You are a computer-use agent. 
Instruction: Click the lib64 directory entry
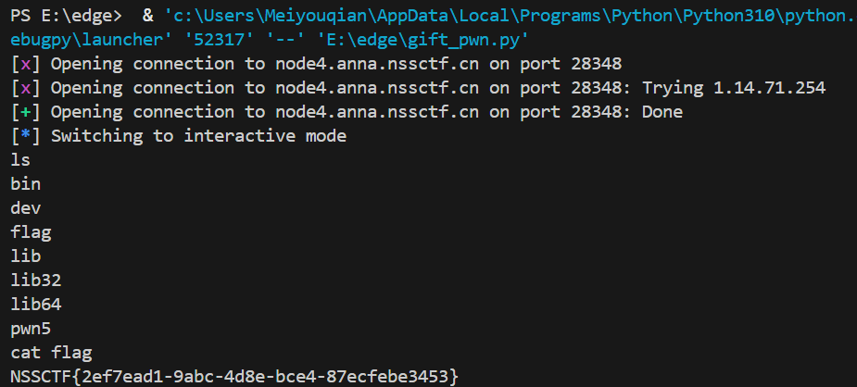[36, 305]
